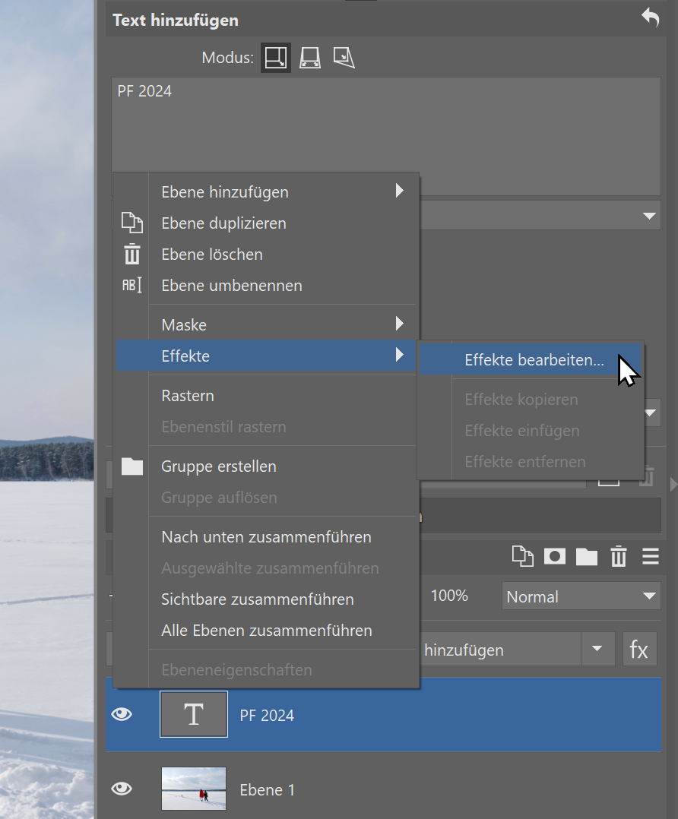Click the back arrow in Text hinzufügen header
The height and width of the screenshot is (819, 678).
point(650,18)
